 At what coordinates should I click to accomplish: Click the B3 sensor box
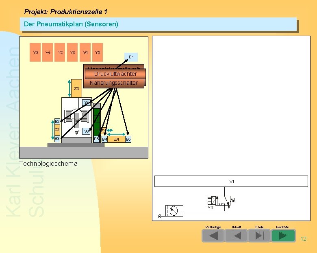click(57, 139)
